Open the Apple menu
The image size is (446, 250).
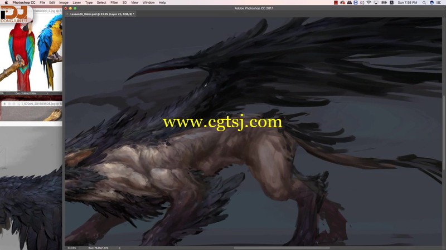click(6, 3)
